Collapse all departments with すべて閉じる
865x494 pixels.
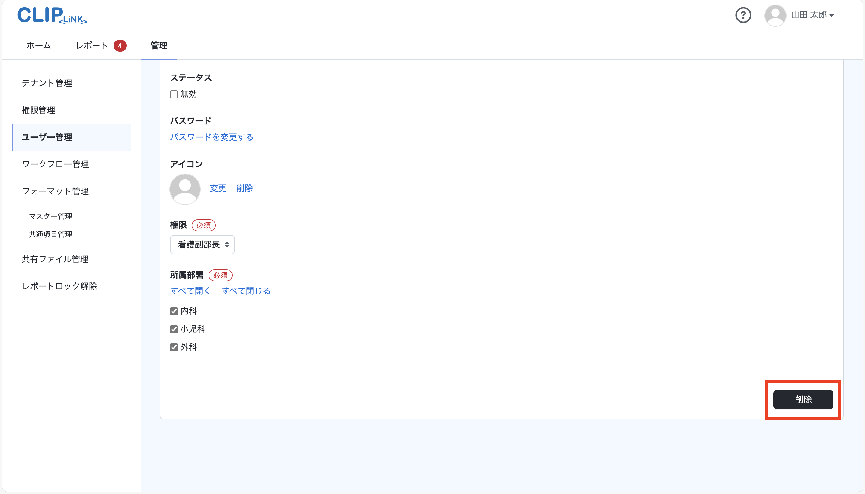click(246, 291)
